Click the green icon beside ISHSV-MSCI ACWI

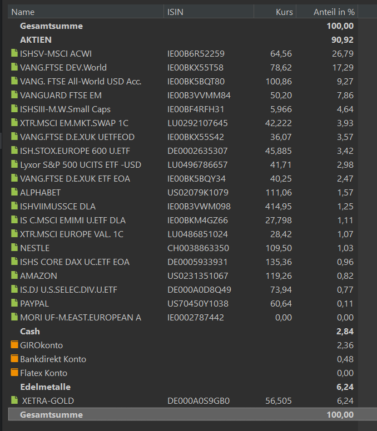click(14, 53)
